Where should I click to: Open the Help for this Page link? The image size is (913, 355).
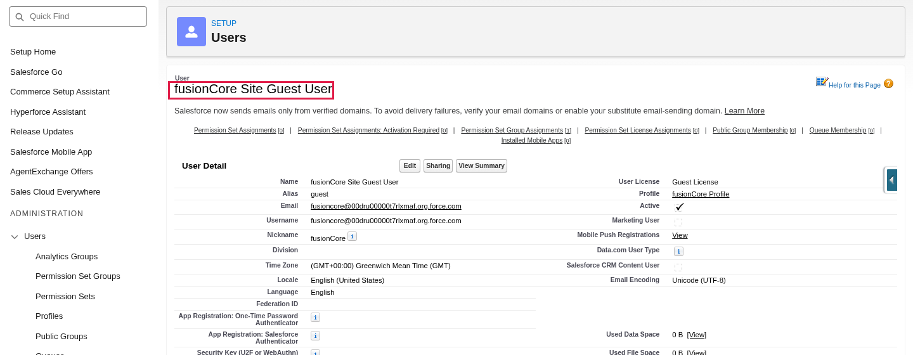click(x=854, y=85)
